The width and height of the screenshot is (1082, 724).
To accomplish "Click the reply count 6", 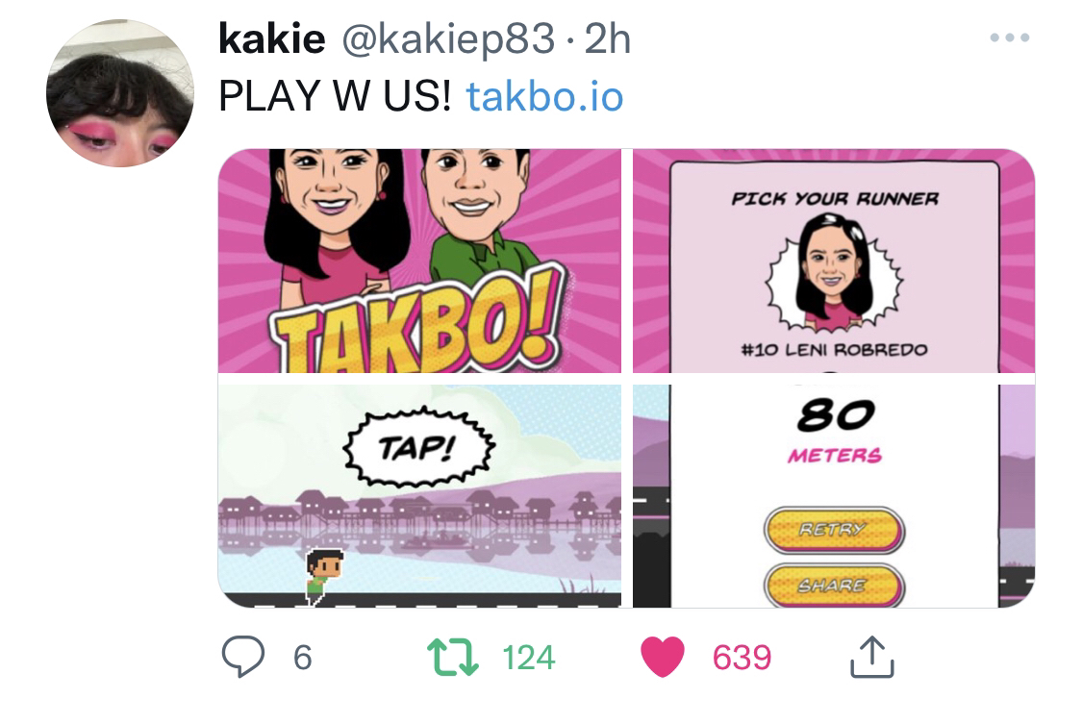I will click(303, 657).
